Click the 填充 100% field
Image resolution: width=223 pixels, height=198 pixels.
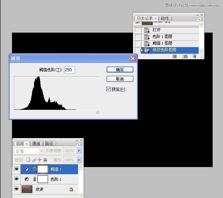pos(70,160)
